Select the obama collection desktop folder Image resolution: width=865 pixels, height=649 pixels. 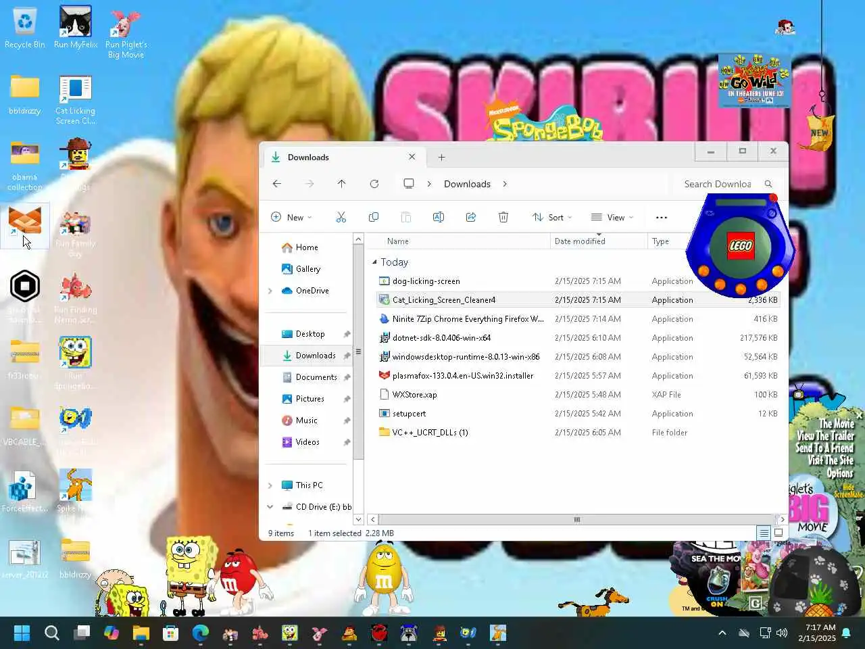25,166
